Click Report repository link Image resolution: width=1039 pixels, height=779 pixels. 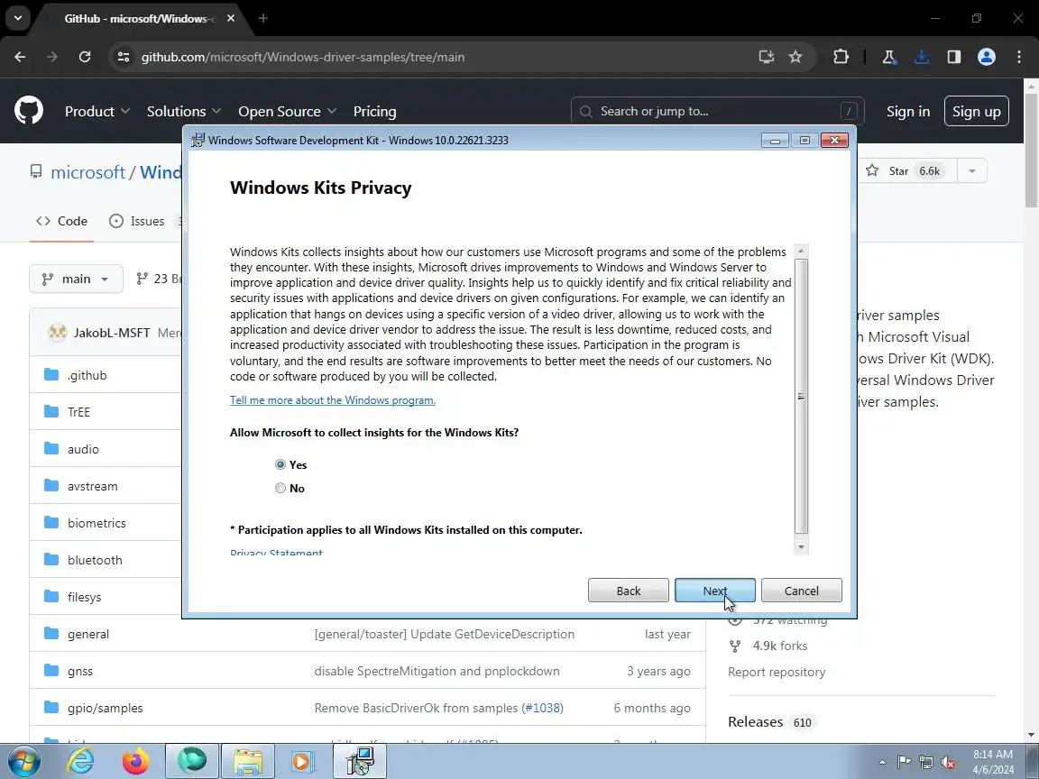point(777,672)
